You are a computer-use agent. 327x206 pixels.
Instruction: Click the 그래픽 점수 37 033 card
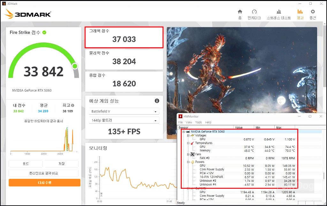pyautogui.click(x=124, y=37)
